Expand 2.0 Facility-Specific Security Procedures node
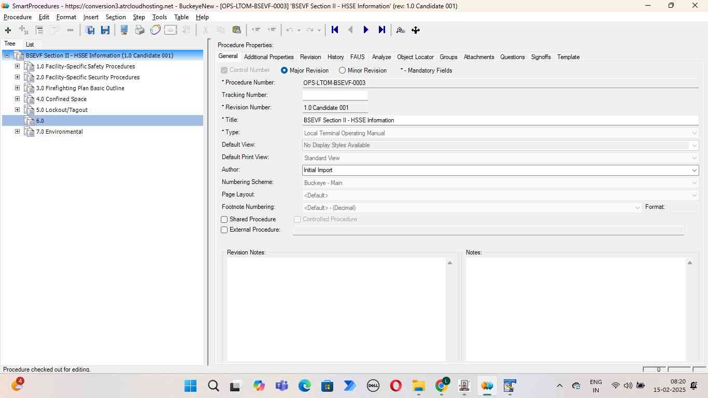The width and height of the screenshot is (708, 398). pyautogui.click(x=17, y=77)
